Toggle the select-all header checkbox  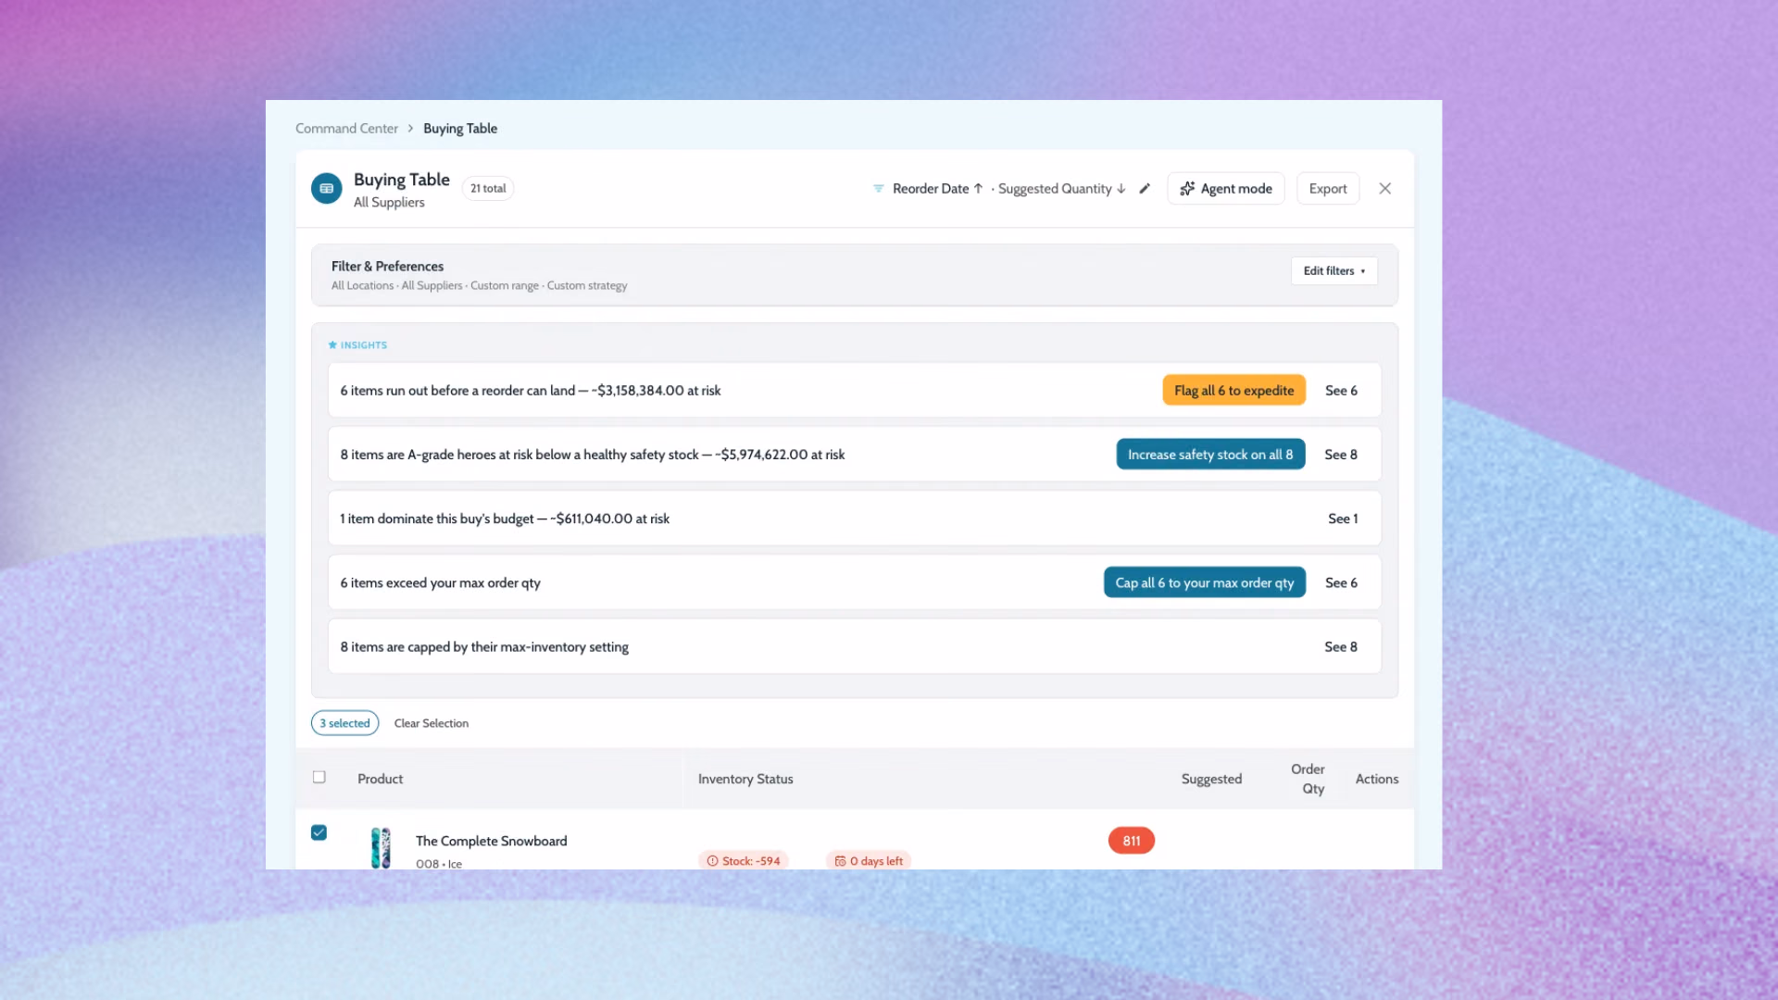[x=319, y=778]
